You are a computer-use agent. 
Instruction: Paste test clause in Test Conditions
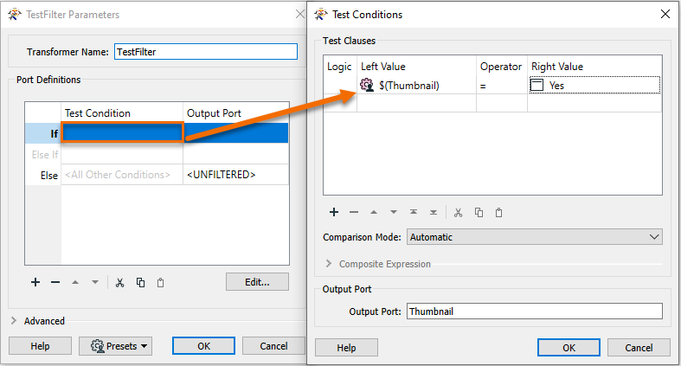tap(498, 212)
